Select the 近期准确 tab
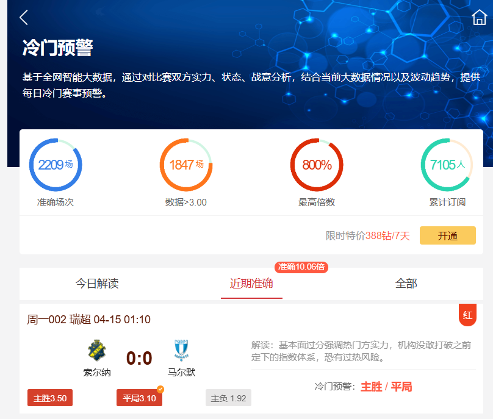 point(251,284)
